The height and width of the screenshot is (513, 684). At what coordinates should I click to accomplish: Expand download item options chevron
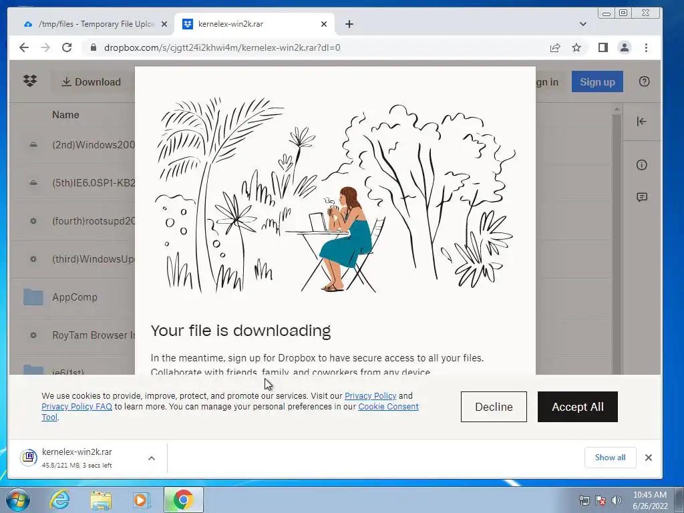(152, 458)
